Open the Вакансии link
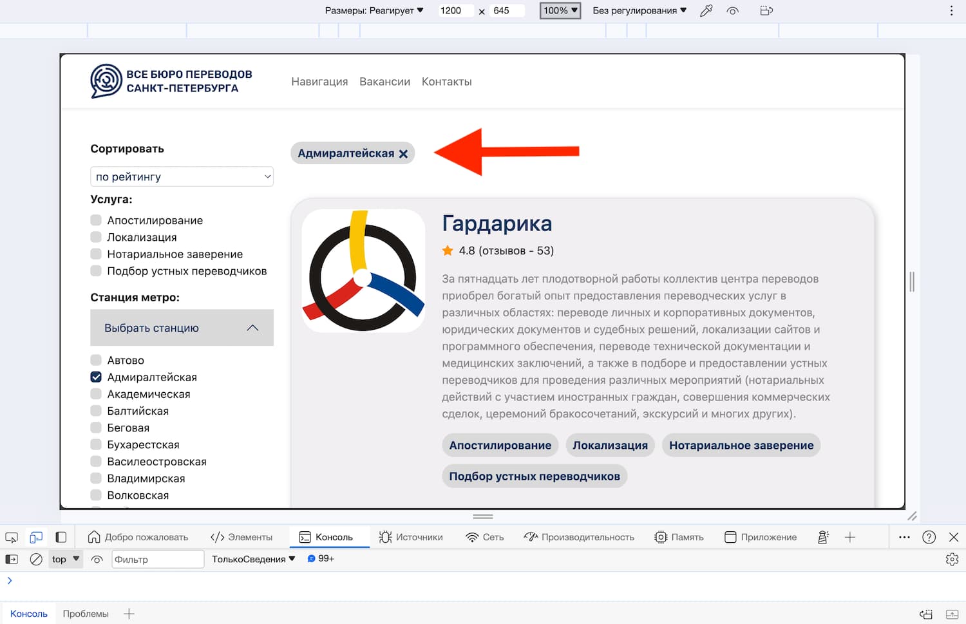 point(384,82)
